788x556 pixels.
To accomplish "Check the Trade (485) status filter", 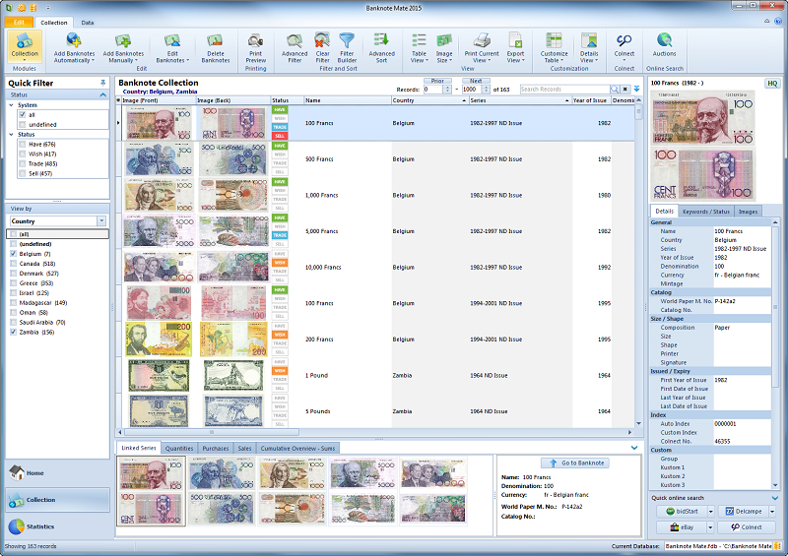I will point(22,163).
